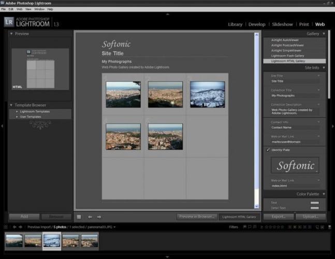Image resolution: width=335 pixels, height=259 pixels.
Task: Open the Help menu
Action: pos(50,9)
